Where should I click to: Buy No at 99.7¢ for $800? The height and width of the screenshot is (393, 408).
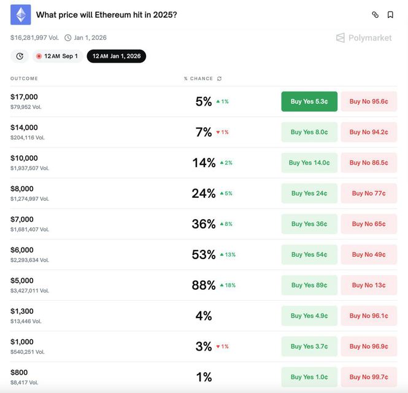coord(369,377)
